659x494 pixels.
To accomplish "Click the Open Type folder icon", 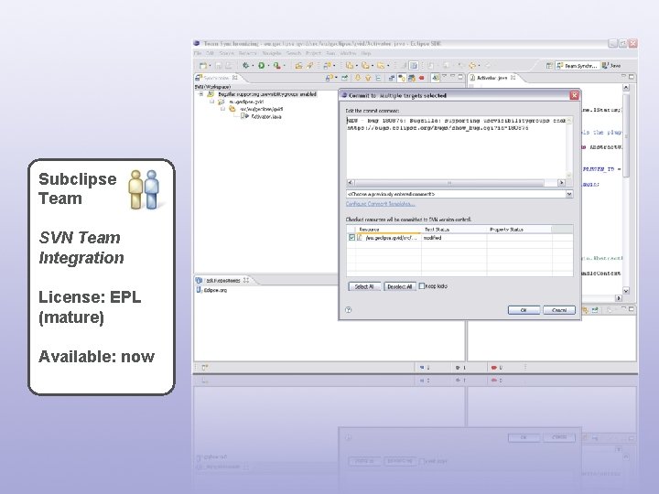I will coord(298,66).
